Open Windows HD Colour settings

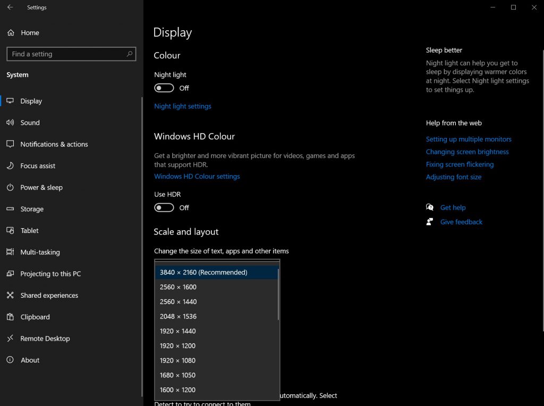tap(197, 176)
